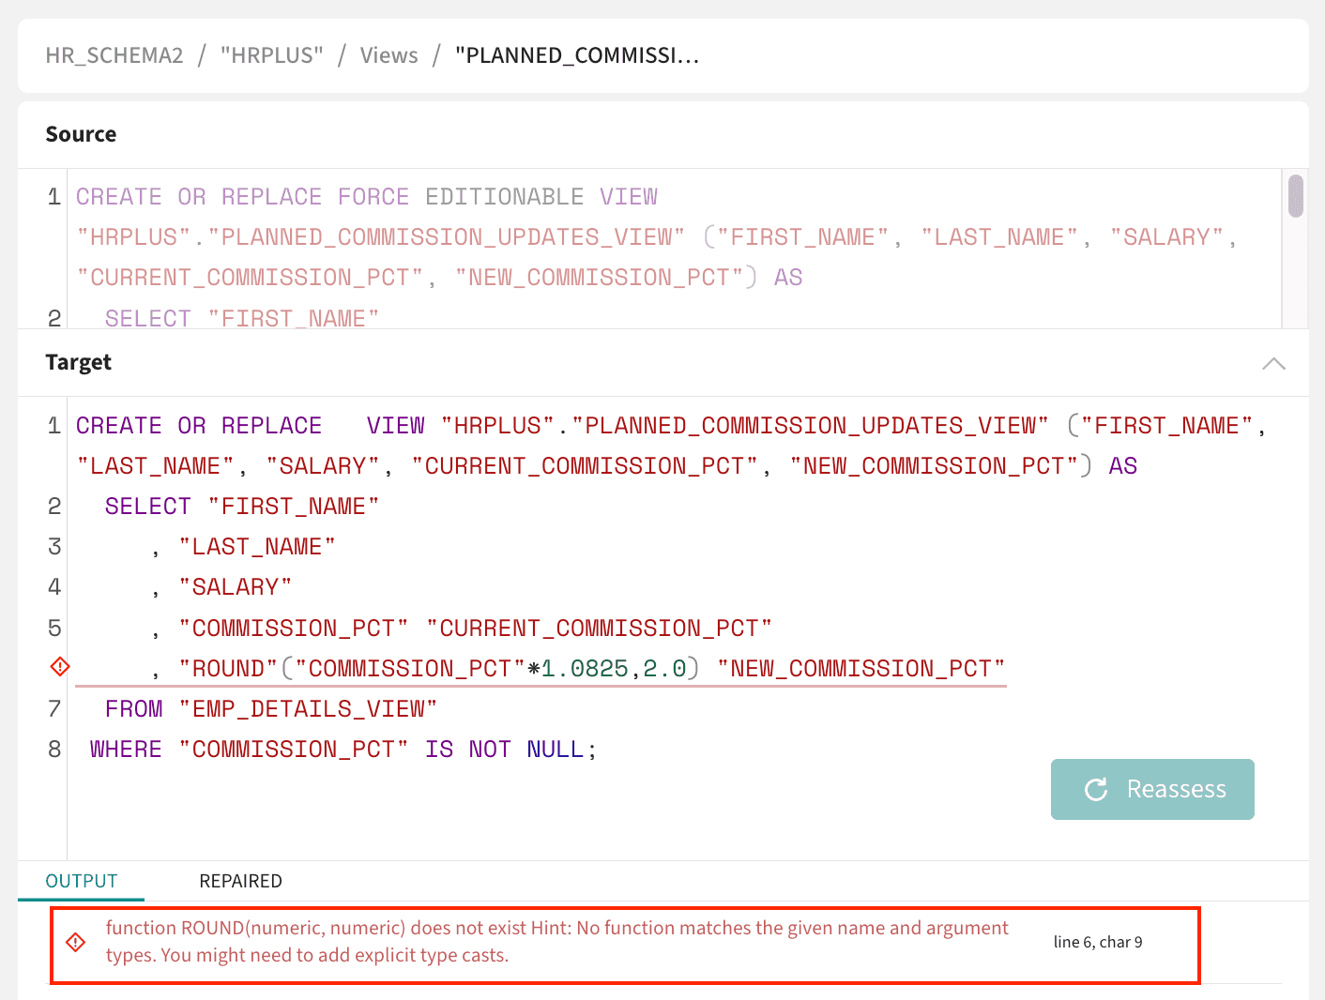Open the HR_SCHEMA2 breadcrumb item

[114, 55]
